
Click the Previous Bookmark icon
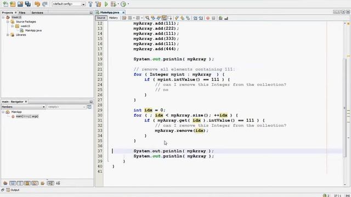[x=177, y=18]
